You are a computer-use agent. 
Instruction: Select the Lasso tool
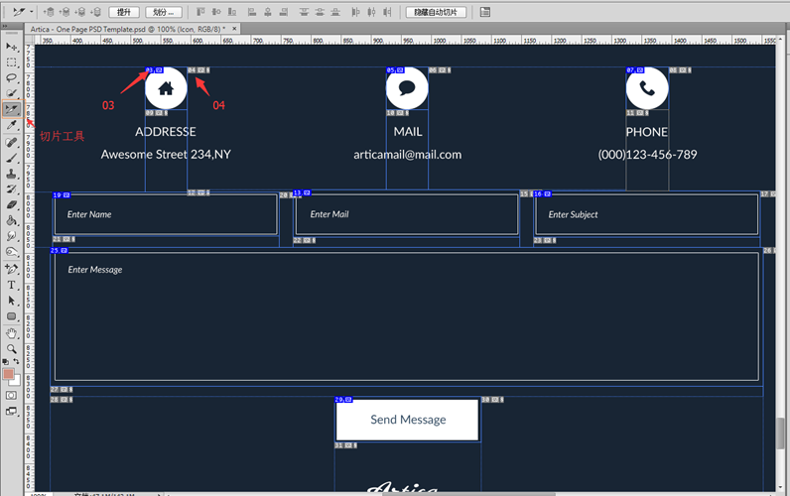click(12, 77)
